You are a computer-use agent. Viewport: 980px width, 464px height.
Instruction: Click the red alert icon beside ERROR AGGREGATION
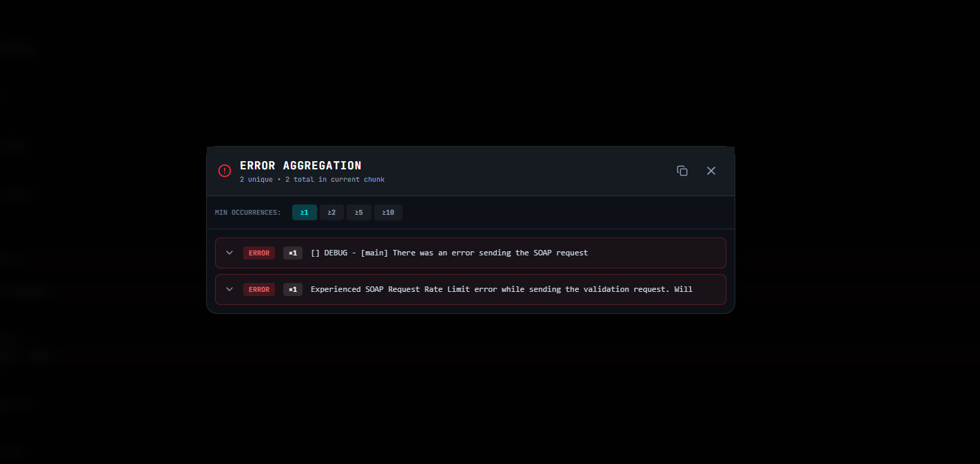pos(224,171)
